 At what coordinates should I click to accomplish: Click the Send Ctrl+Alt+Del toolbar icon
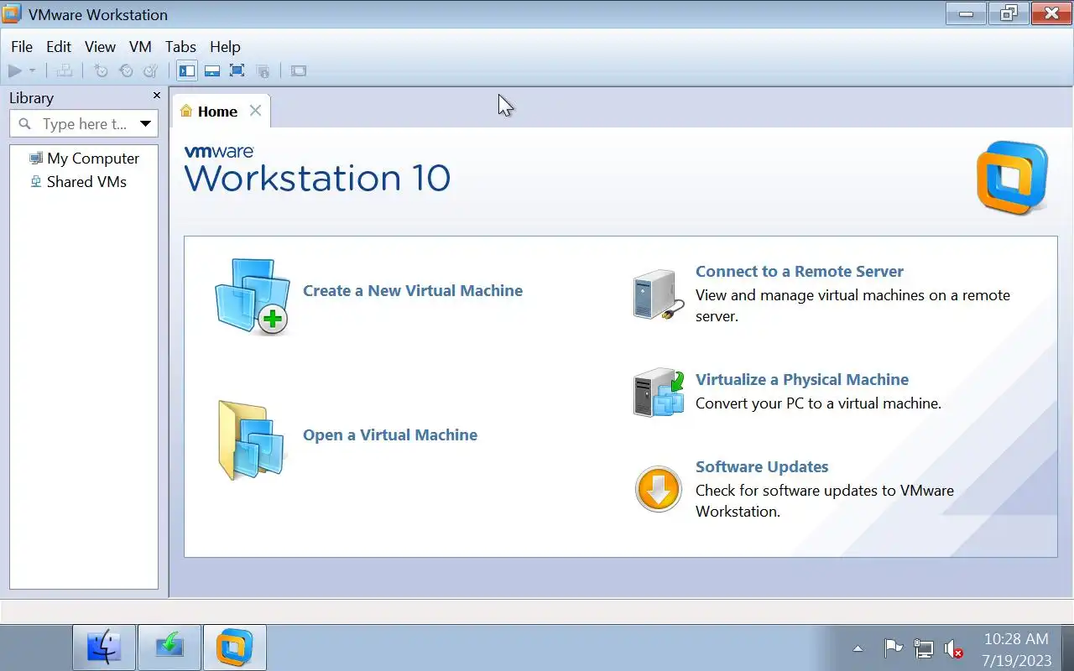pyautogui.click(x=64, y=71)
